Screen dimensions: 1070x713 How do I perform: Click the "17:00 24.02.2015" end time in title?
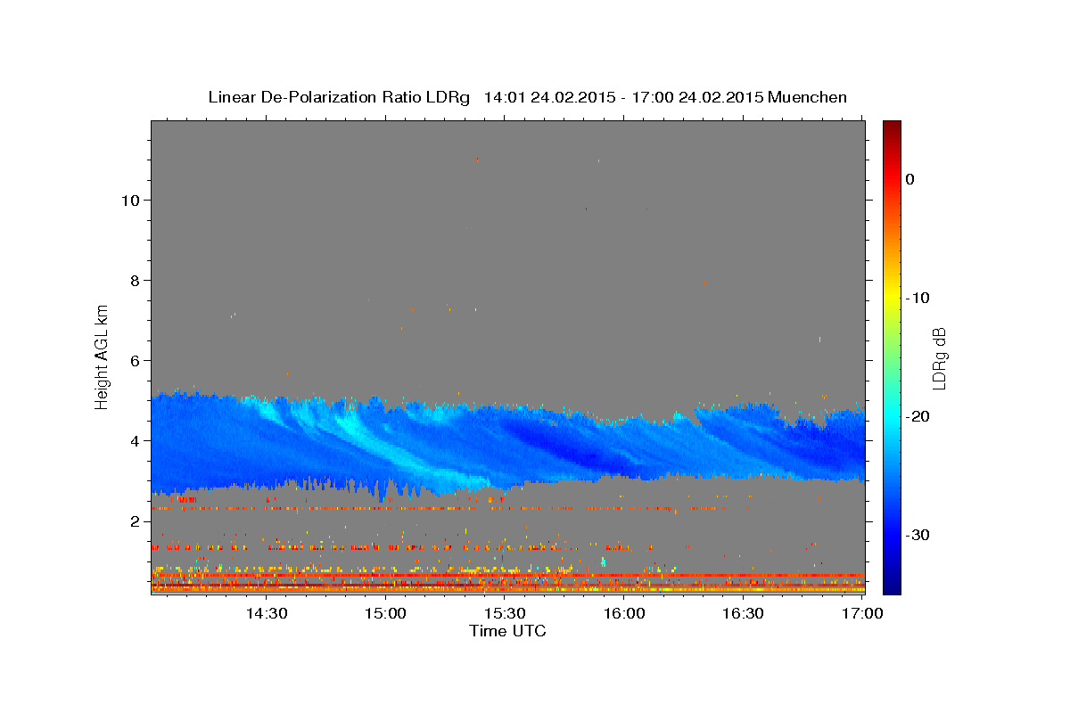click(697, 97)
